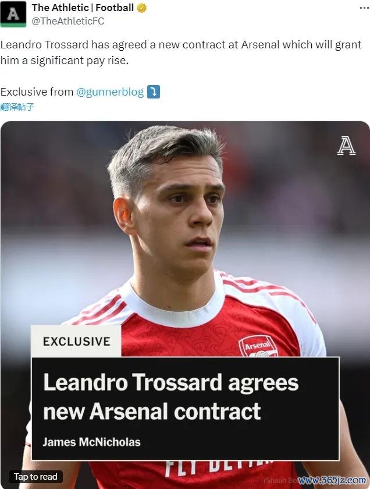The height and width of the screenshot is (489, 370).
Task: Click the Arsenal crest on the shirt
Action: coord(257,346)
